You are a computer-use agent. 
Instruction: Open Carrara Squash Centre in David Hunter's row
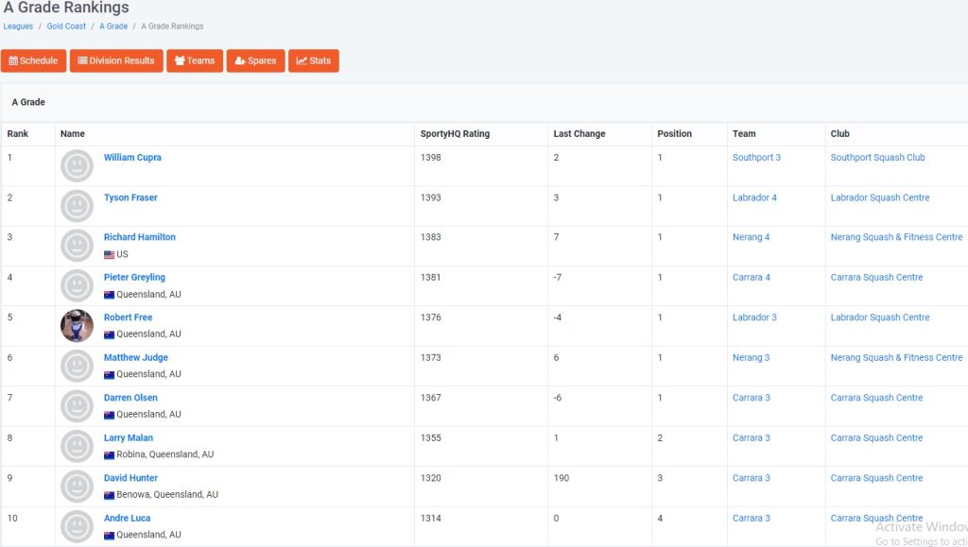(876, 478)
